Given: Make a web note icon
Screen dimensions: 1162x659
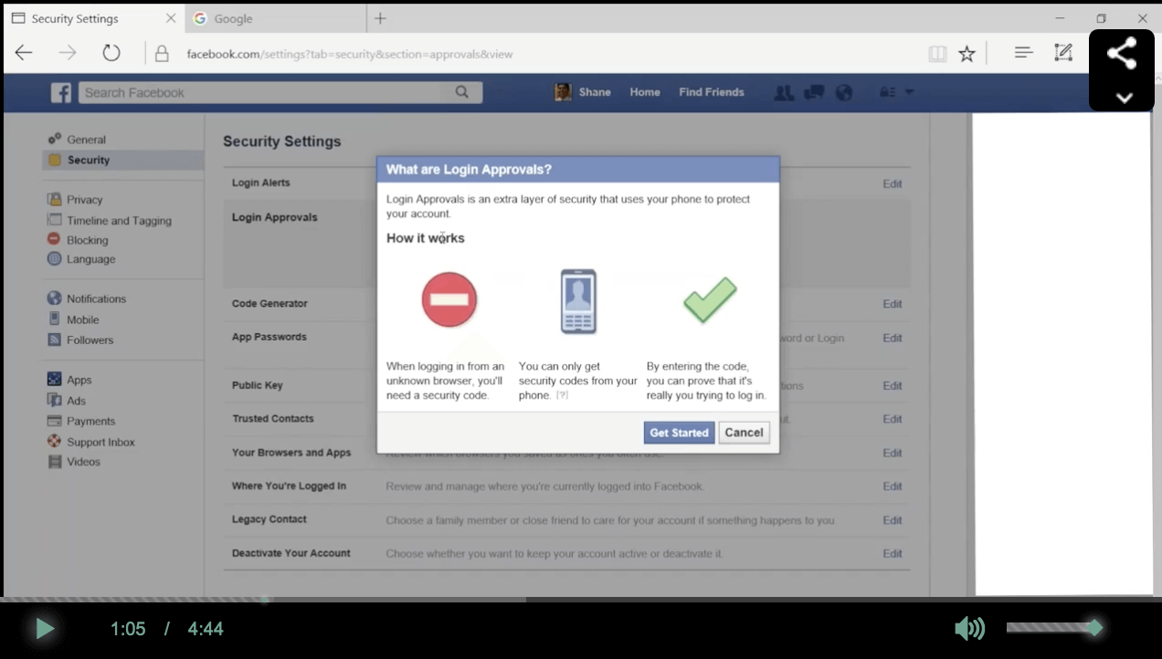Looking at the screenshot, I should [1063, 53].
